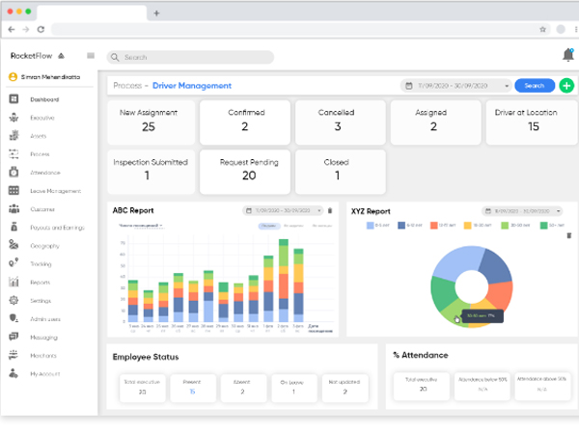
Task: Click the calendar icon in the Process date range
Action: (409, 86)
